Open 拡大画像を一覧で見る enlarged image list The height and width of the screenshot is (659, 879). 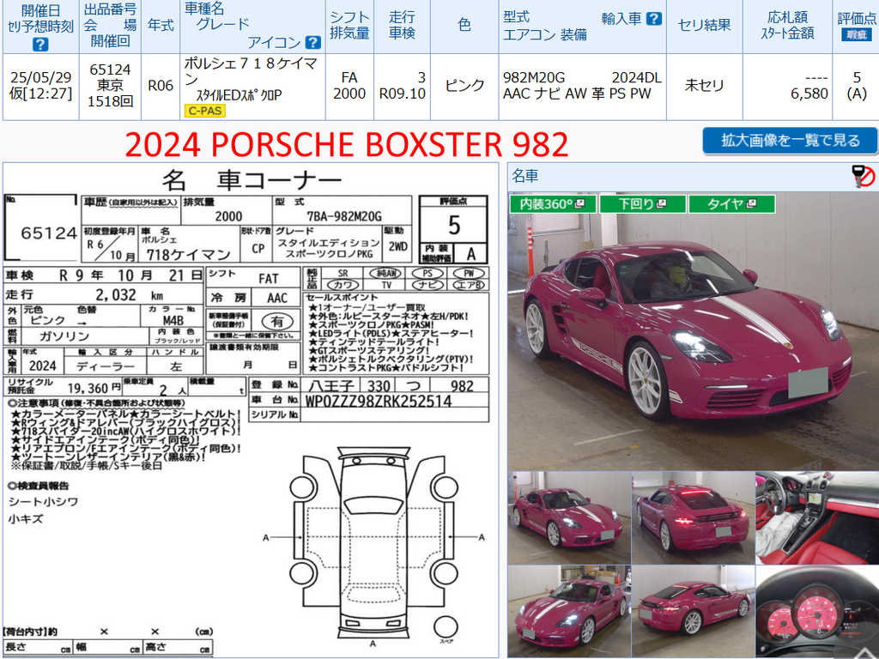click(790, 140)
